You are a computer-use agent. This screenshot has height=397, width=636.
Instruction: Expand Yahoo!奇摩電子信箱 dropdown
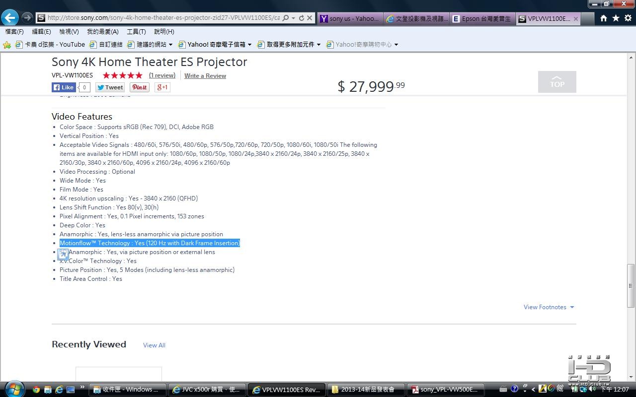coord(249,45)
